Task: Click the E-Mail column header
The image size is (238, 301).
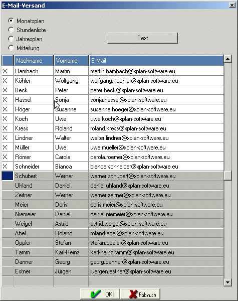Action: (x=156, y=61)
